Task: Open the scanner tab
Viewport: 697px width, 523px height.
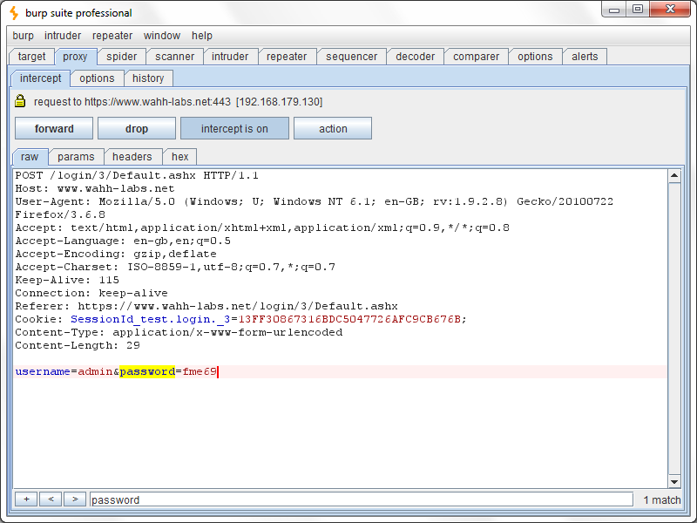Action: tap(175, 57)
